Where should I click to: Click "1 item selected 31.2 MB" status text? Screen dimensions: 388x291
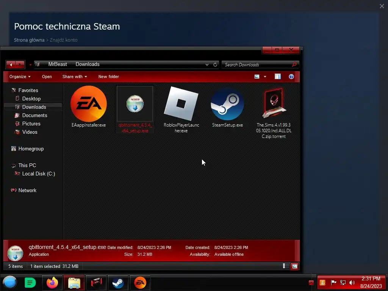pyautogui.click(x=54, y=266)
